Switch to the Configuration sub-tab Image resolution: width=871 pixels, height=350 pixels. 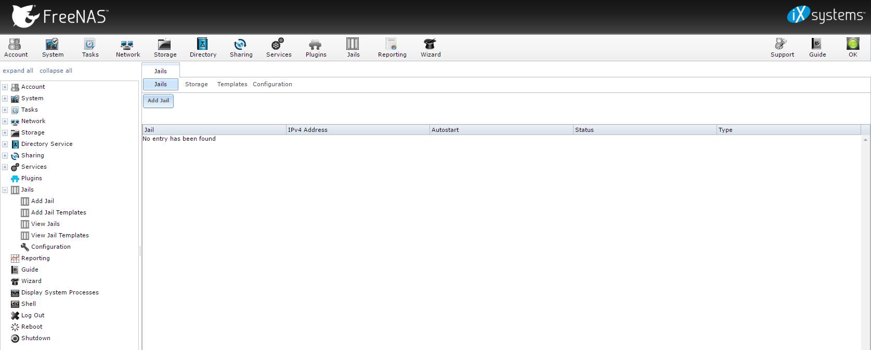coord(272,84)
